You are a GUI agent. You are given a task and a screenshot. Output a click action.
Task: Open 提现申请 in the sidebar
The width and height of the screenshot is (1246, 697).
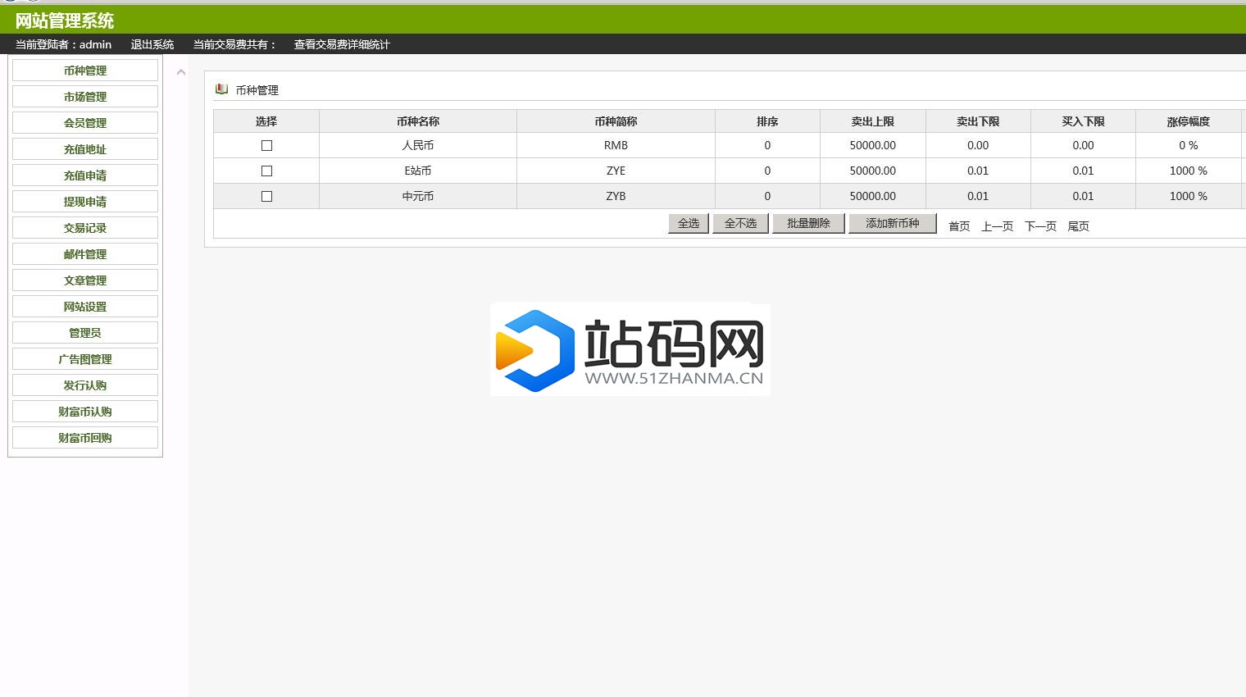click(85, 202)
